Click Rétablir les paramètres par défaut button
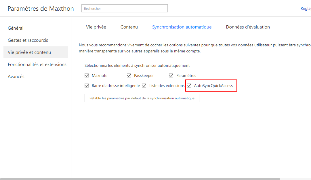The image size is (311, 180). point(142,98)
